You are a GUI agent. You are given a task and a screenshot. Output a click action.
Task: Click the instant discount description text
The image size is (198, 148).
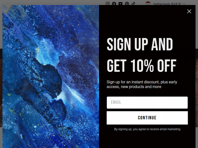[142, 84]
